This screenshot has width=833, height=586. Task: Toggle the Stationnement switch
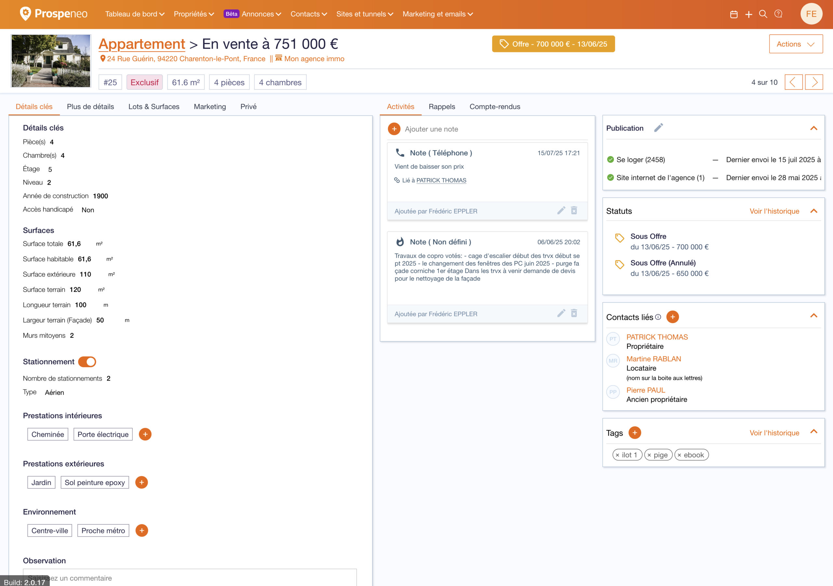pyautogui.click(x=87, y=362)
